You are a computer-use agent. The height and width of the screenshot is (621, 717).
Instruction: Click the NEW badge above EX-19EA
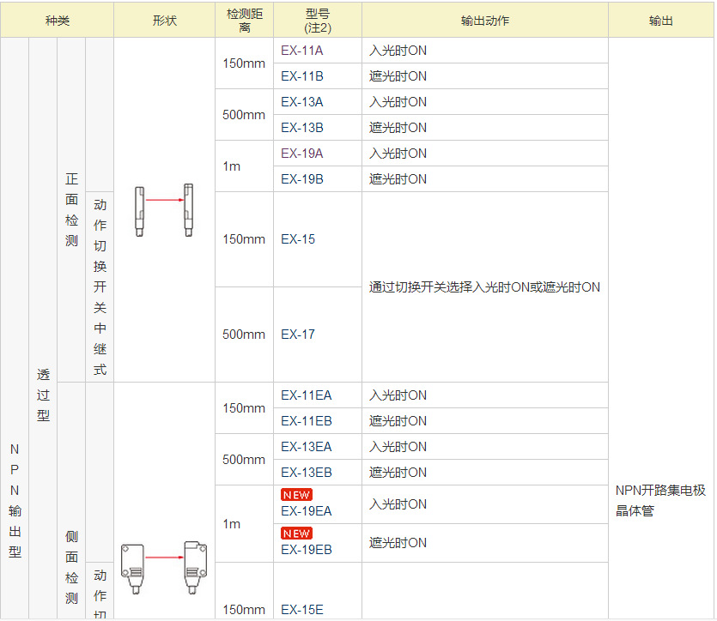point(296,494)
